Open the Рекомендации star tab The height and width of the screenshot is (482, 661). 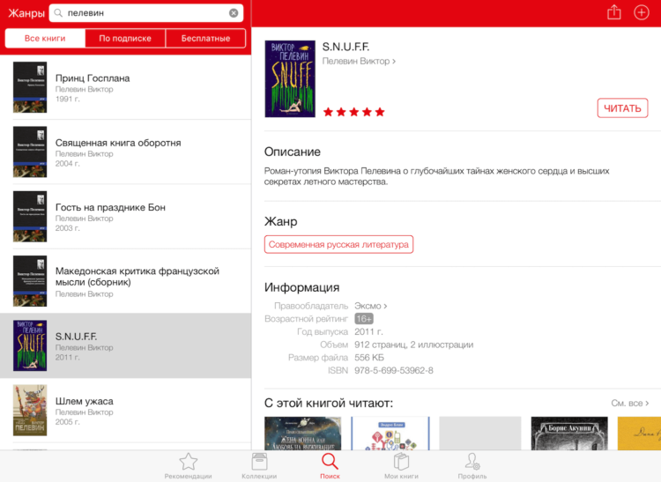[x=188, y=466]
